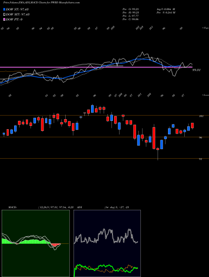
Task: Select the 'DOW MT: 97.43' legend text
Action: point(18,15)
